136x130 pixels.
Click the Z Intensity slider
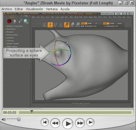113,26
